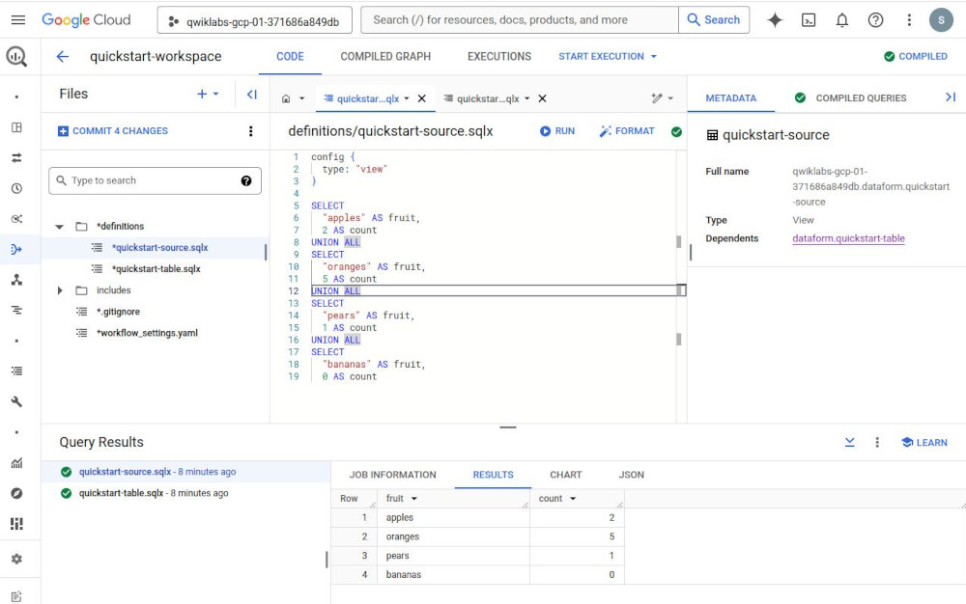Minimize the Query Results panel
The width and height of the screenshot is (966, 604).
click(849, 442)
